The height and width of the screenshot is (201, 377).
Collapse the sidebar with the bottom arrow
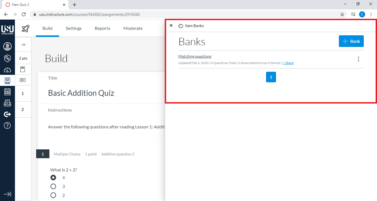7,194
